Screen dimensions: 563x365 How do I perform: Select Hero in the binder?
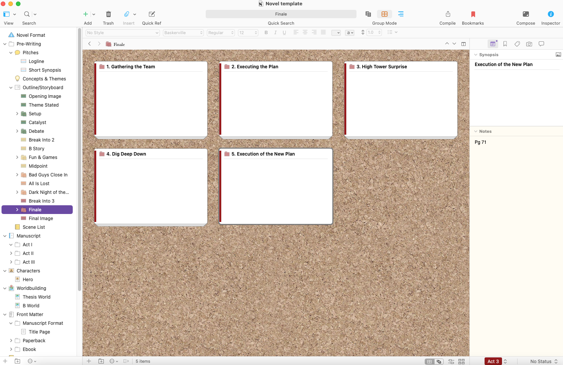click(x=28, y=280)
